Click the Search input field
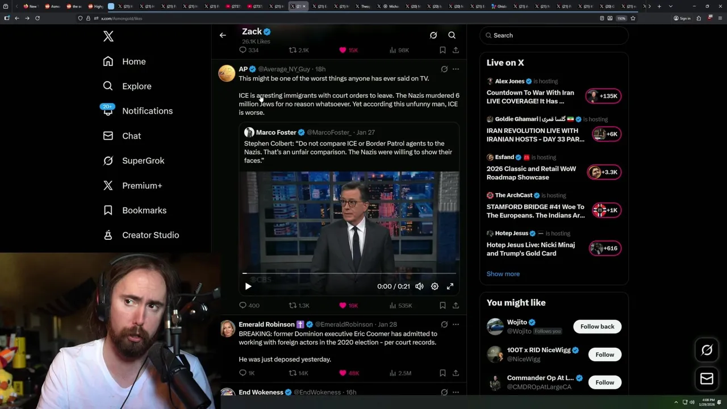Image resolution: width=727 pixels, height=409 pixels. pyautogui.click(x=554, y=35)
